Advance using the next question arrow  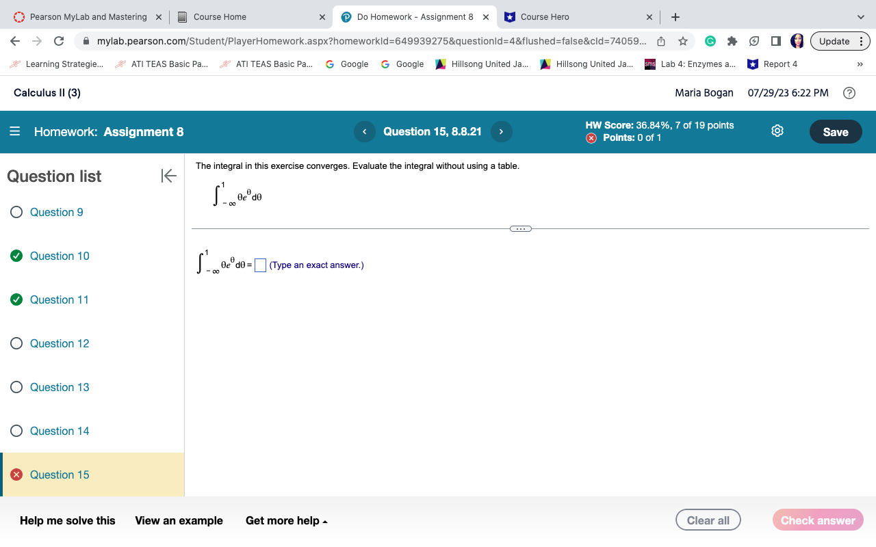point(502,131)
